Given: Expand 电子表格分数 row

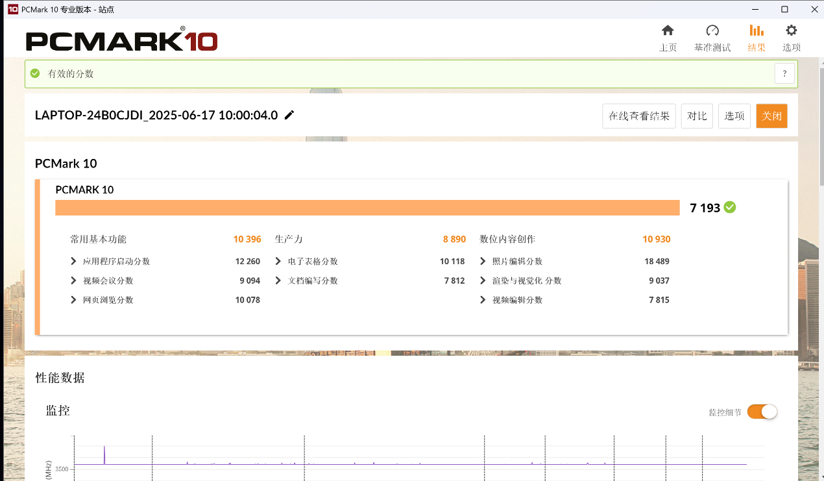Looking at the screenshot, I should click(x=278, y=261).
